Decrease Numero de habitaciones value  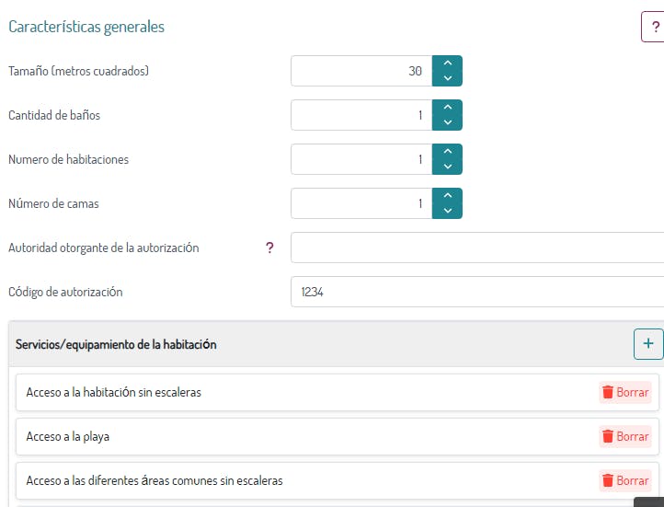[x=448, y=167]
